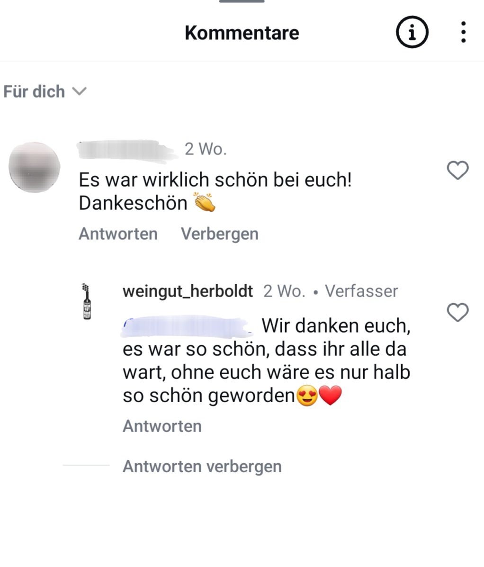Tap the heart-eyes emoji in reply
This screenshot has height=567, width=484.
pos(307,396)
